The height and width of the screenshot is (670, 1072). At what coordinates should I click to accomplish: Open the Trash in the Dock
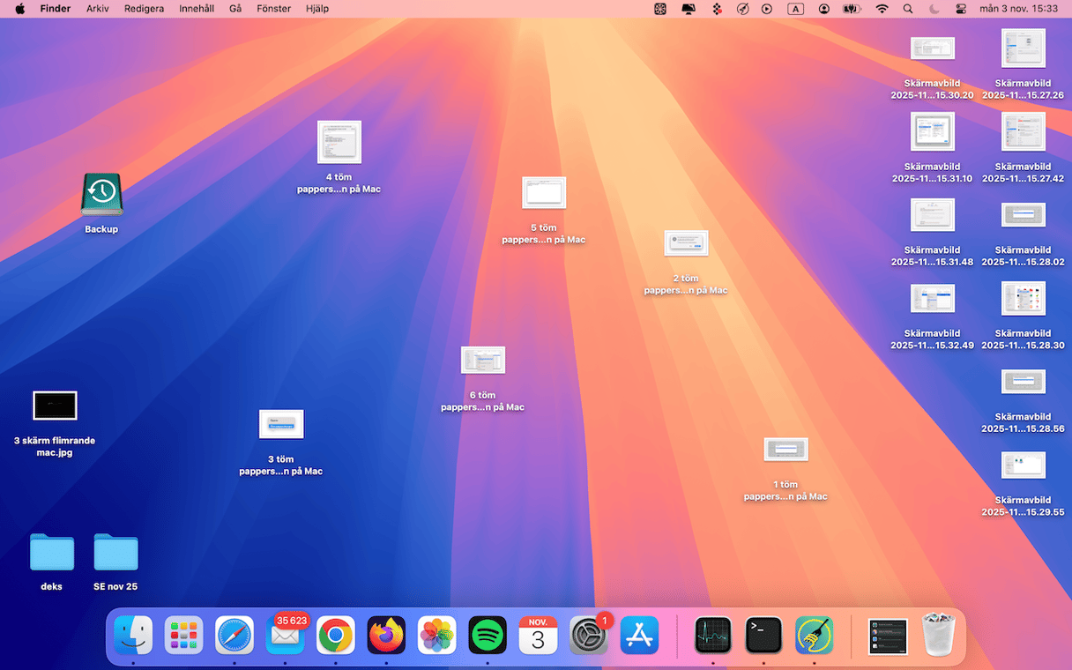(938, 635)
